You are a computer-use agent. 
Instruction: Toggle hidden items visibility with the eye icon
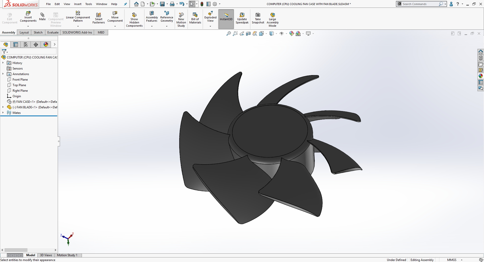pos(282,33)
